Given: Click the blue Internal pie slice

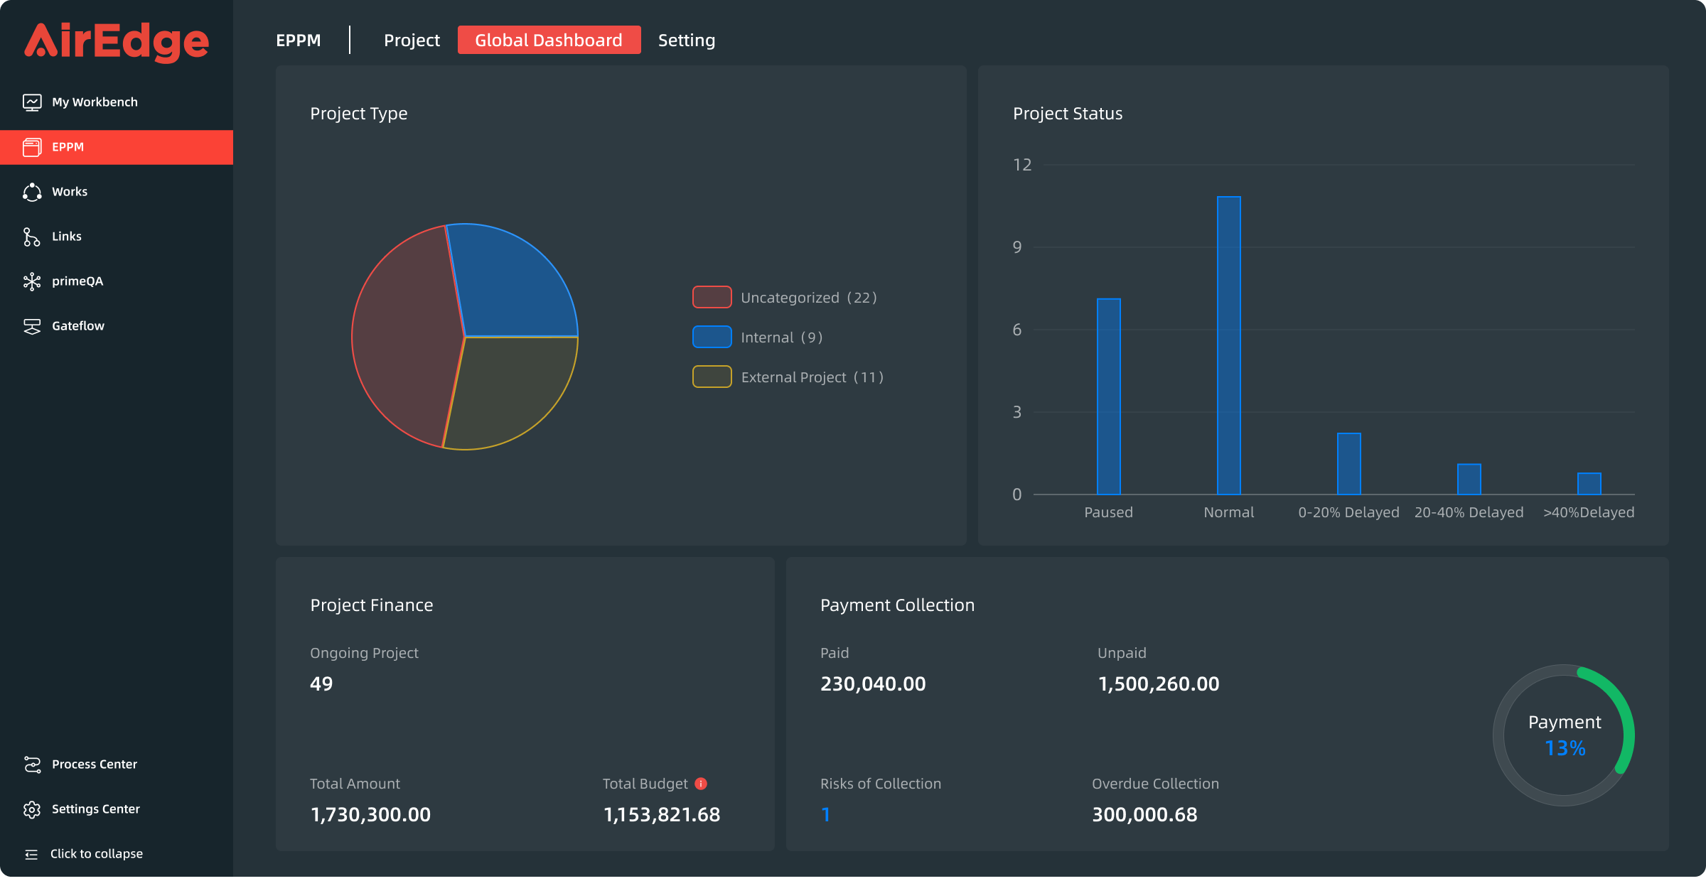Looking at the screenshot, I should click(512, 281).
